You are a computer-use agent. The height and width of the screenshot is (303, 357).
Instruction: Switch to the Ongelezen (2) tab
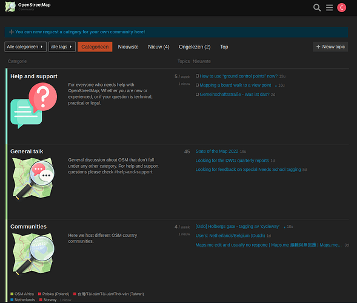click(195, 47)
